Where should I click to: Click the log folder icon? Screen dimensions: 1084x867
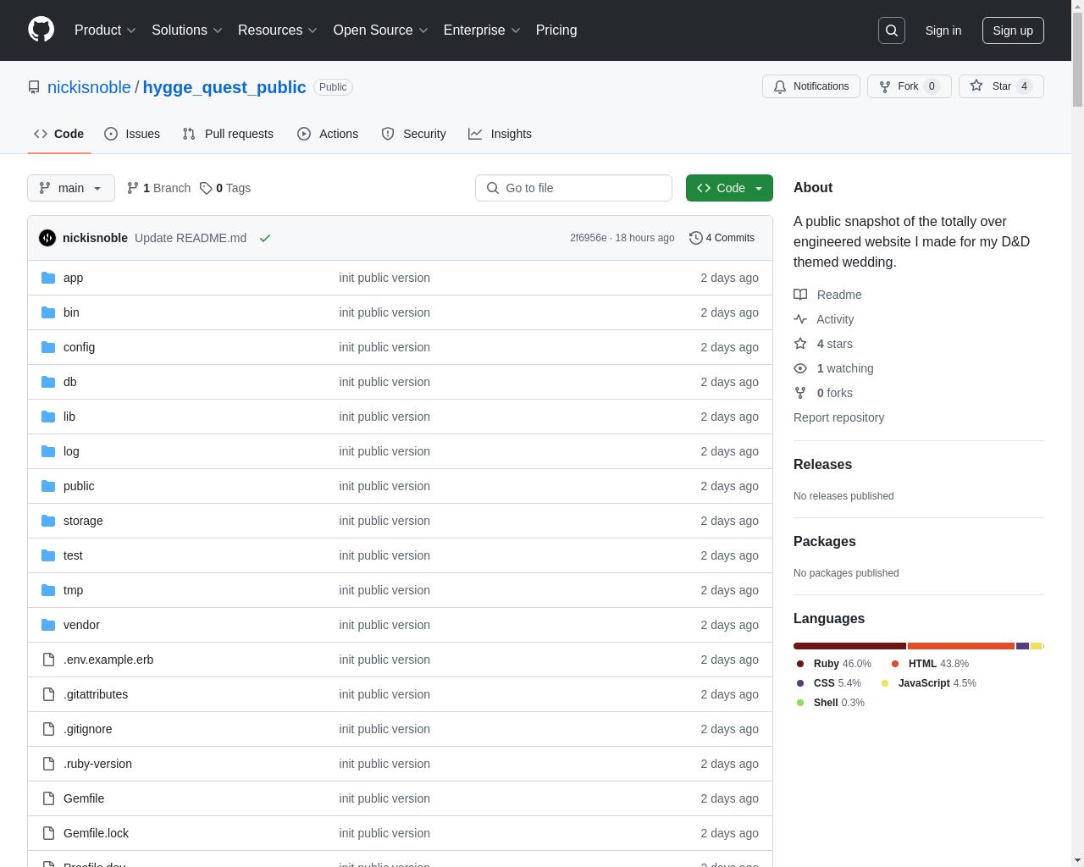coord(48,451)
